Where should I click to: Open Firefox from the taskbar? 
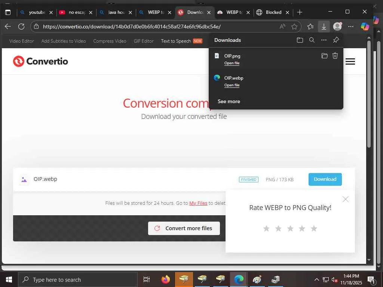(x=165, y=280)
